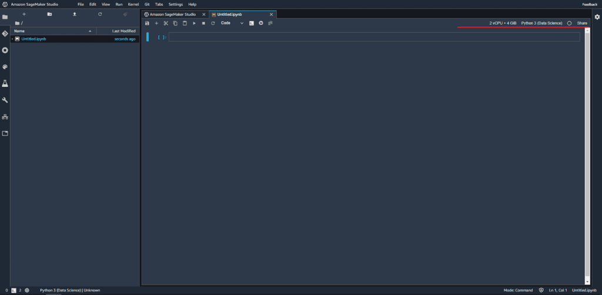Save the notebook with the disk icon
This screenshot has height=295, width=602.
pyautogui.click(x=147, y=24)
